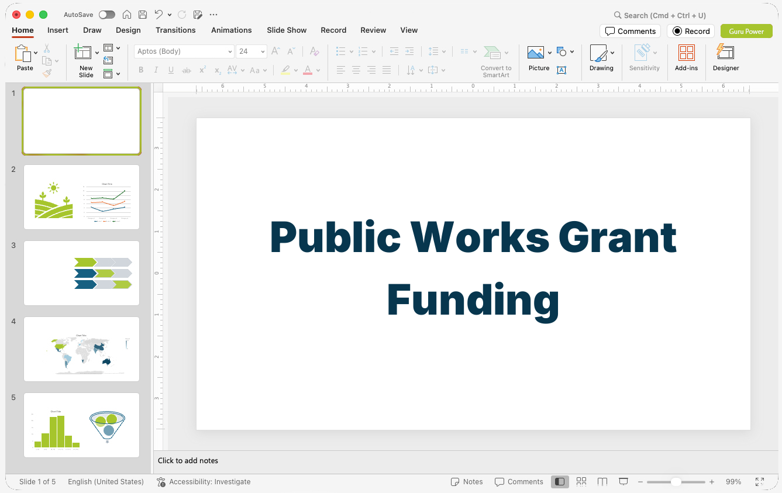Open the Bullets list dropdown arrow
The height and width of the screenshot is (493, 782).
[352, 51]
